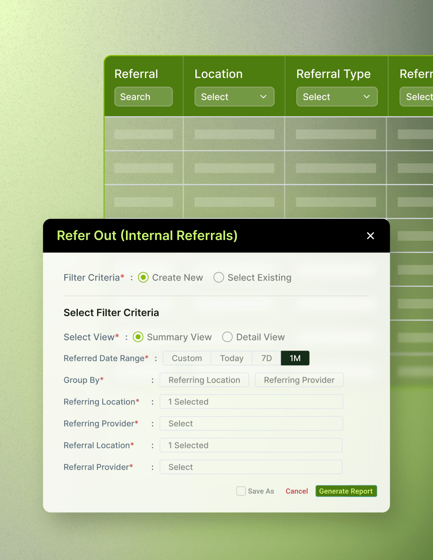433x560 pixels.
Task: Pick the Summary View radio button
Action: 138,337
